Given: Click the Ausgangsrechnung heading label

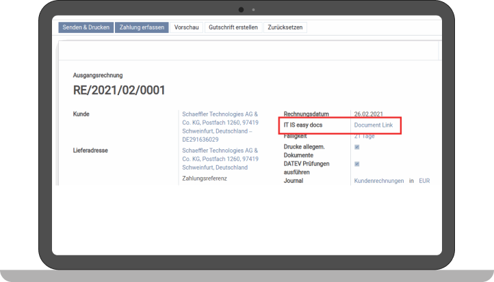Looking at the screenshot, I should 98,75.
